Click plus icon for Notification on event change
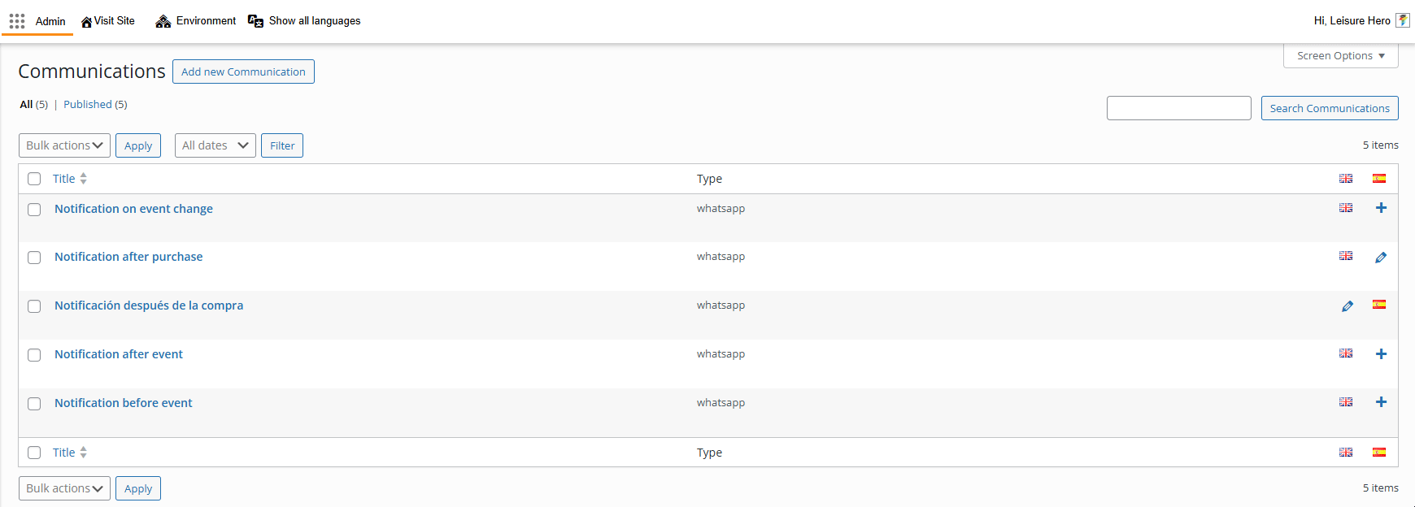Screen dimensions: 1415x507 1381,208
